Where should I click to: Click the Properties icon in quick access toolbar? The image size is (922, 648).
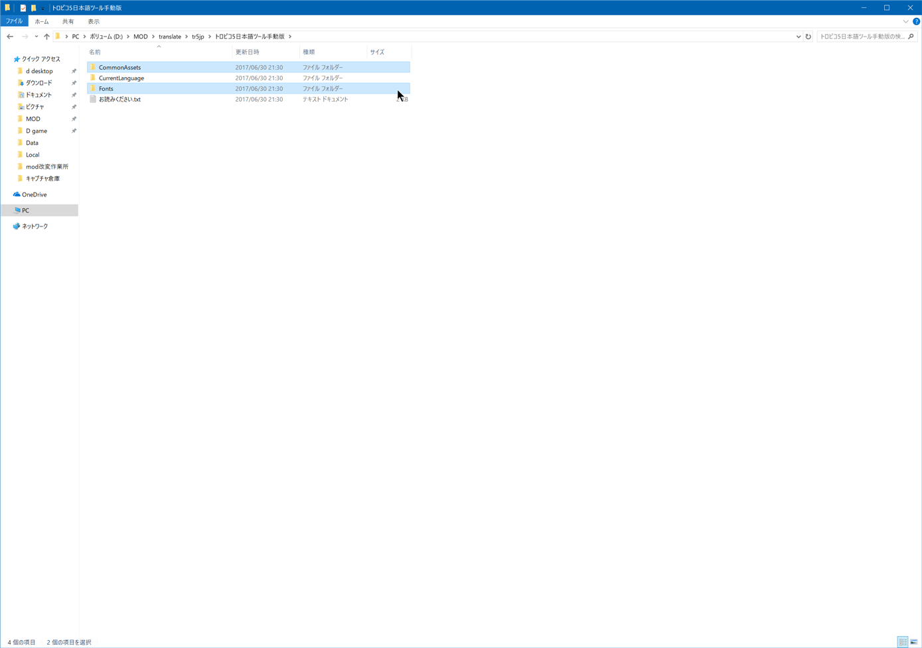(x=23, y=8)
